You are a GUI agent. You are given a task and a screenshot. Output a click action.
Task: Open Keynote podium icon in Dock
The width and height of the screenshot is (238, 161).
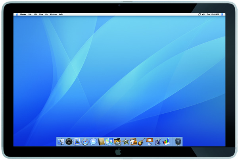150,142
